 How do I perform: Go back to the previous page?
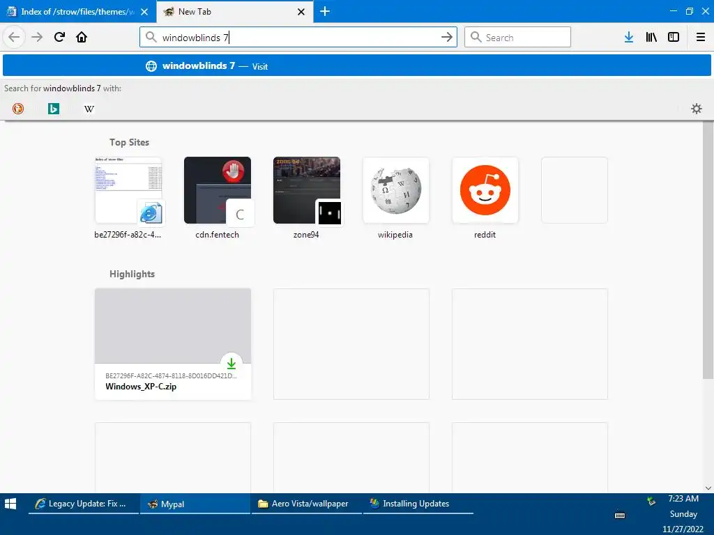[14, 37]
